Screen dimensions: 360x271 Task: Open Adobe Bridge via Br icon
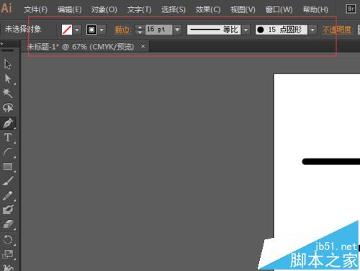pos(351,9)
